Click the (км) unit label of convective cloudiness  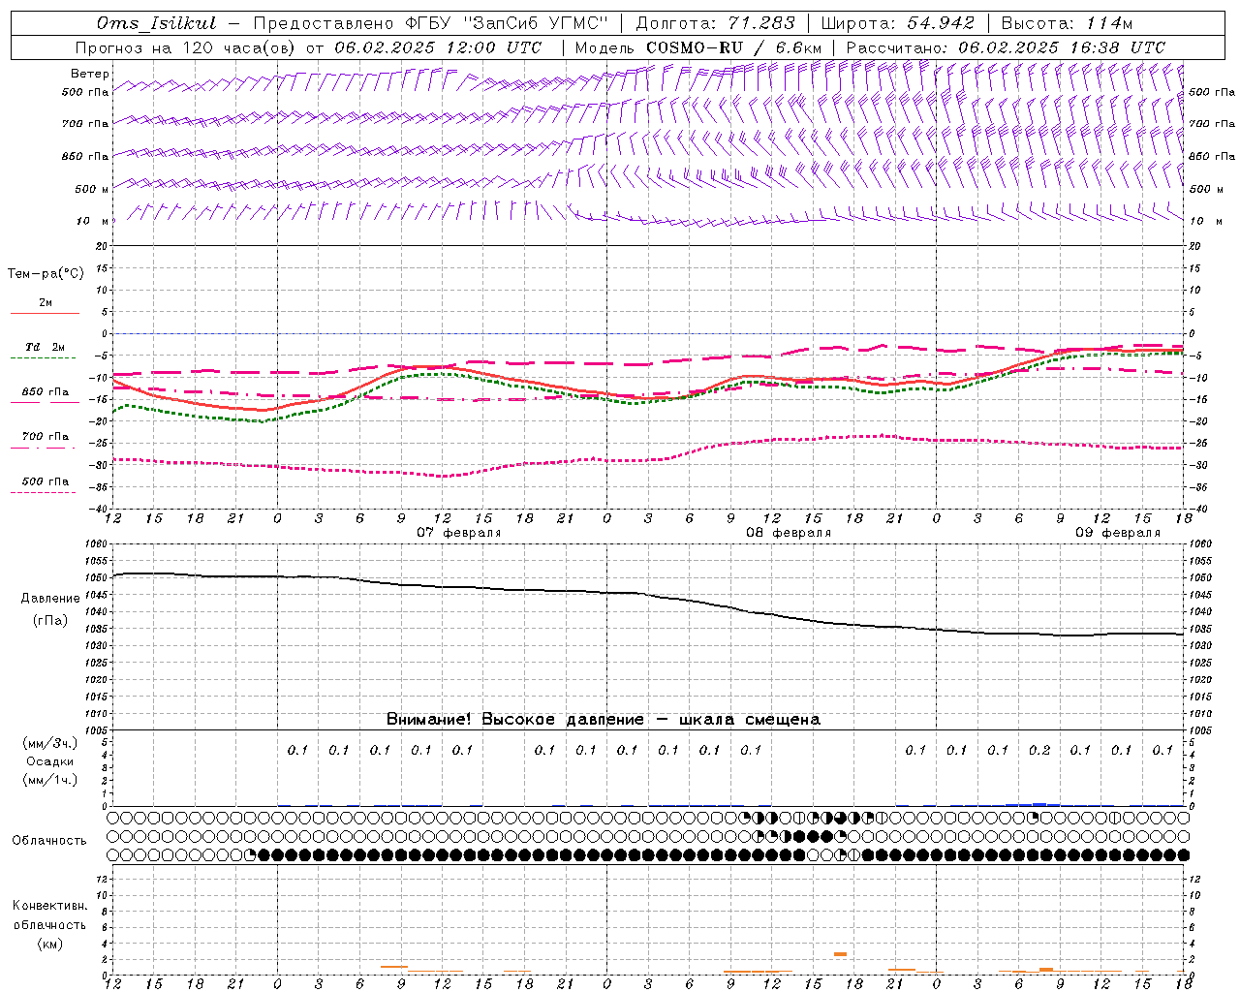point(50,943)
